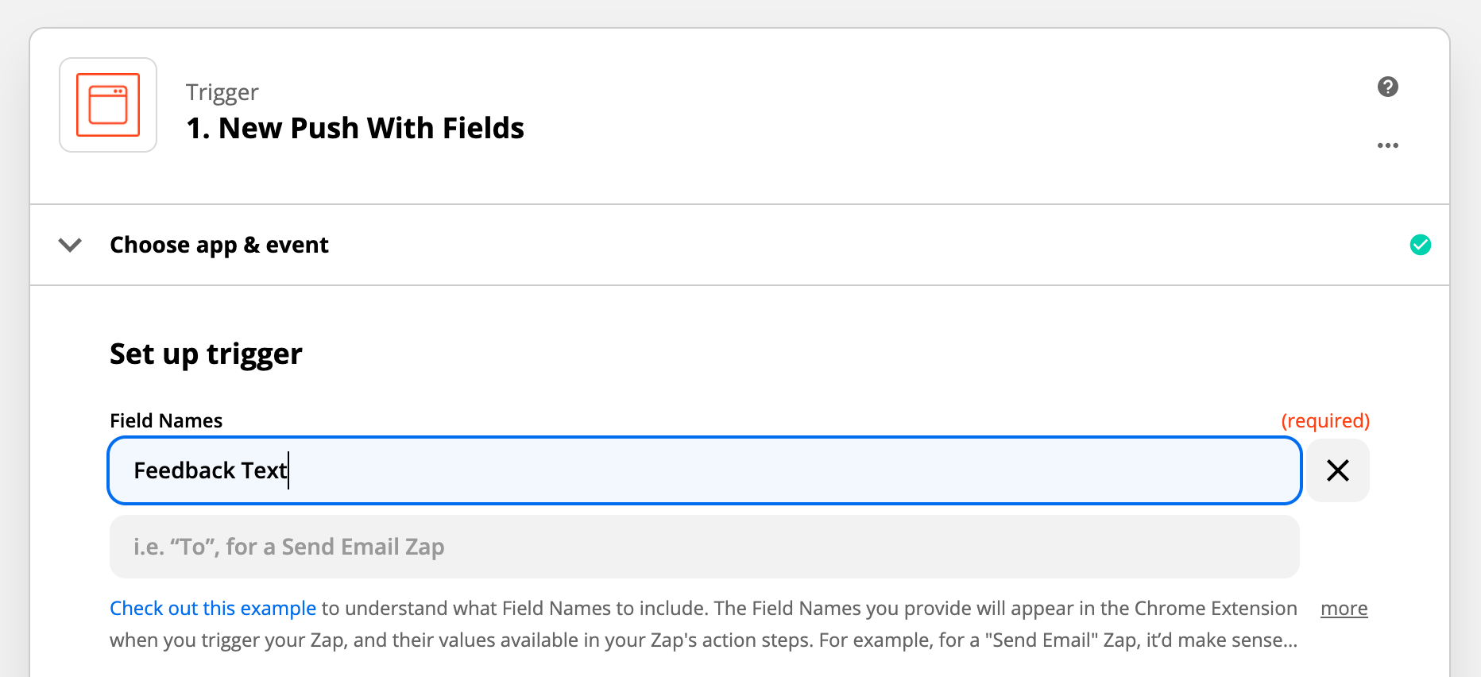
Task: Click the "Trigger" label above the title
Action: tap(222, 92)
